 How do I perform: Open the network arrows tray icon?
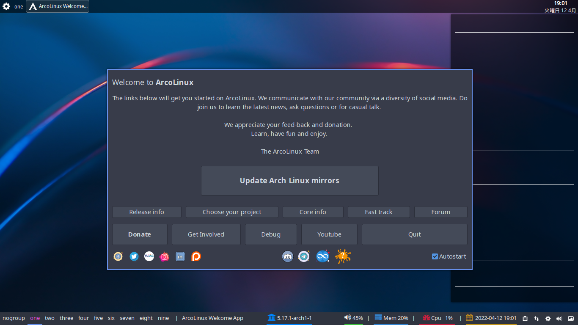(x=537, y=319)
